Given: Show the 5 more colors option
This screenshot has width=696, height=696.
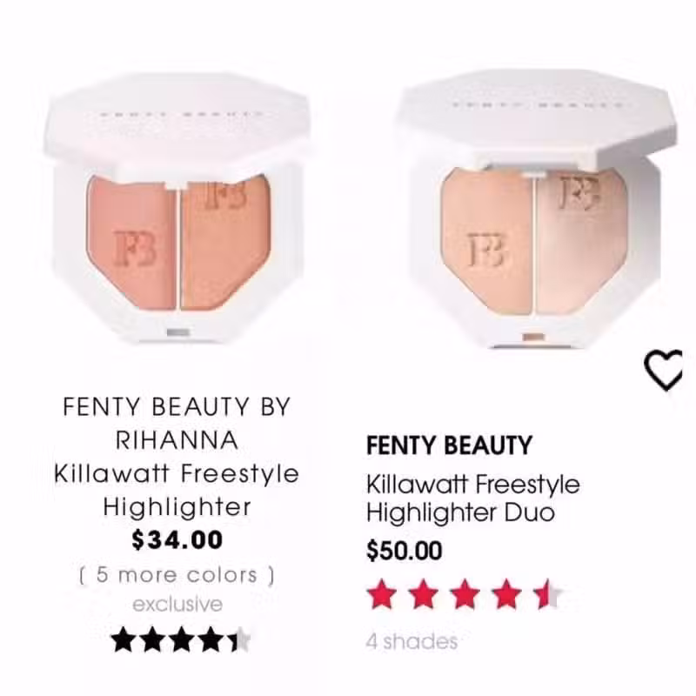Looking at the screenshot, I should coord(177,575).
